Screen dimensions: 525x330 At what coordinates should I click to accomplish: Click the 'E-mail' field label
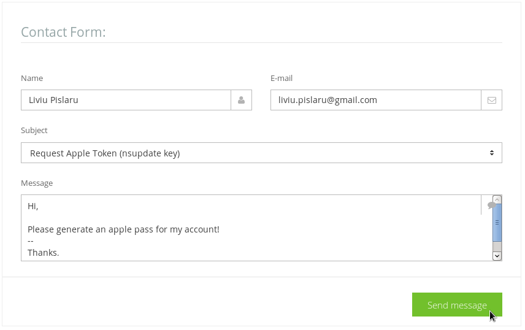coord(282,78)
